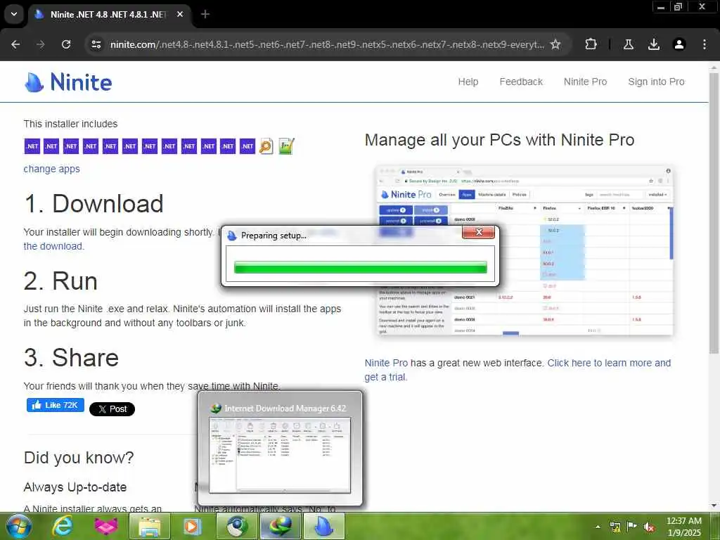Open the Chrome Labs flask icon

(628, 44)
